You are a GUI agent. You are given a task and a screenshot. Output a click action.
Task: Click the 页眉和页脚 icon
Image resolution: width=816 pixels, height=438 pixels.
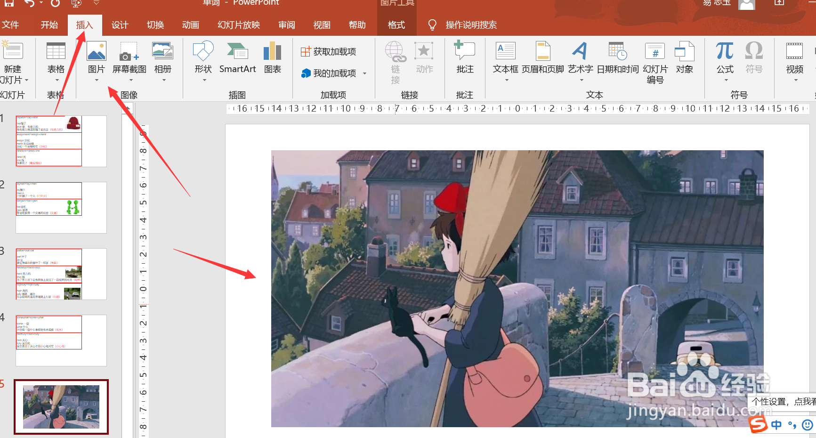tap(543, 51)
